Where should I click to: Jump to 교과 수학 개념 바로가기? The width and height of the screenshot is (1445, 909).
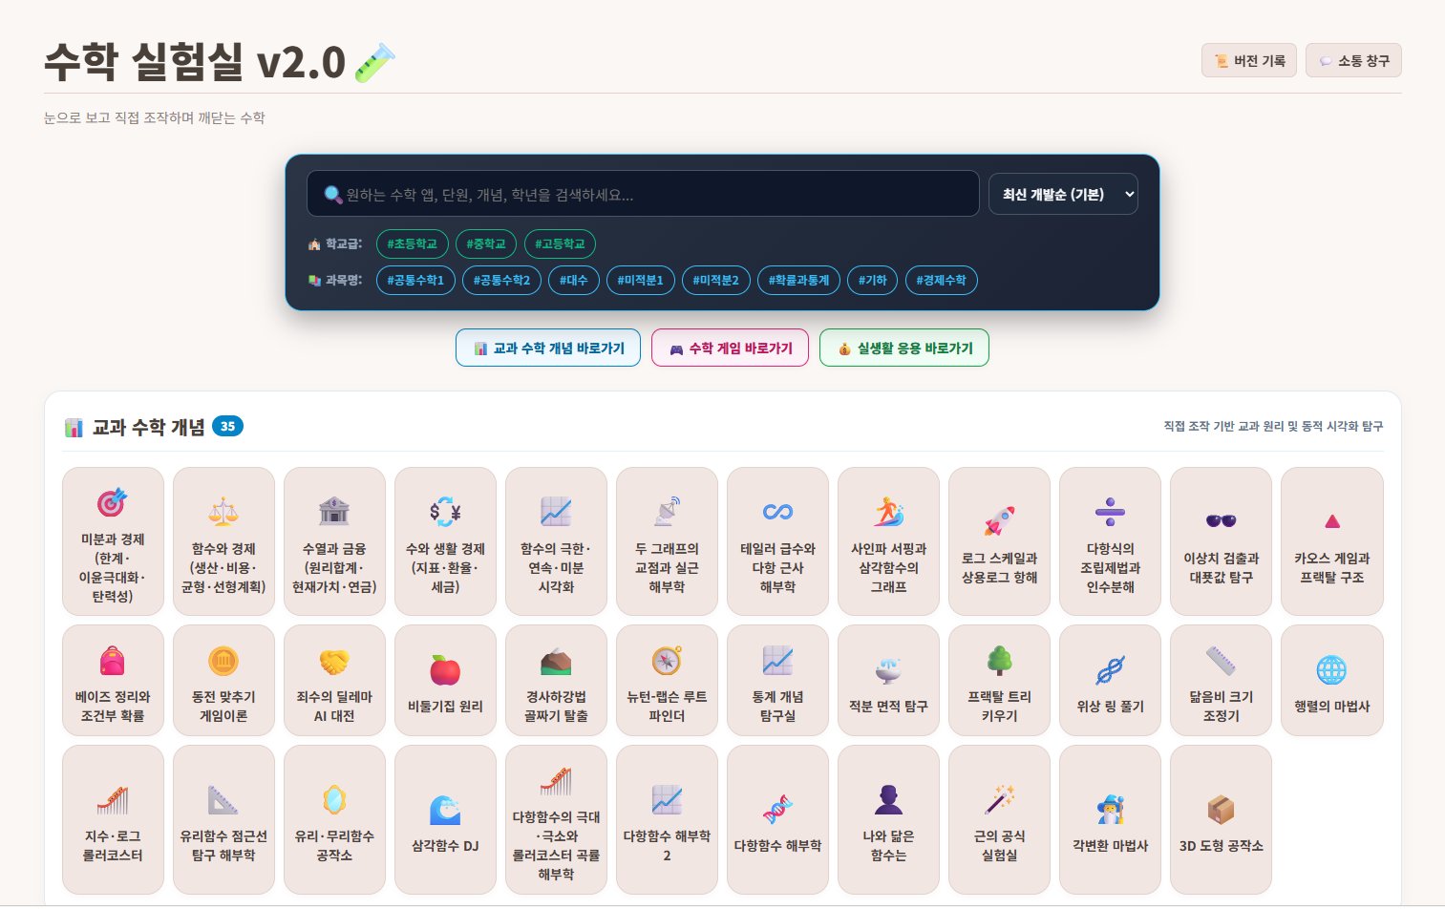548,348
